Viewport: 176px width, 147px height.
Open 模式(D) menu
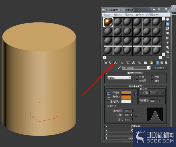pyautogui.click(x=107, y=15)
